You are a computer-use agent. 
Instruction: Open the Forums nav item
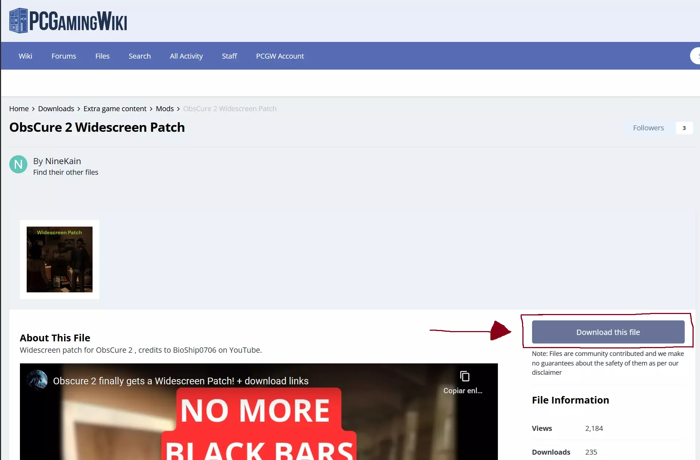64,56
